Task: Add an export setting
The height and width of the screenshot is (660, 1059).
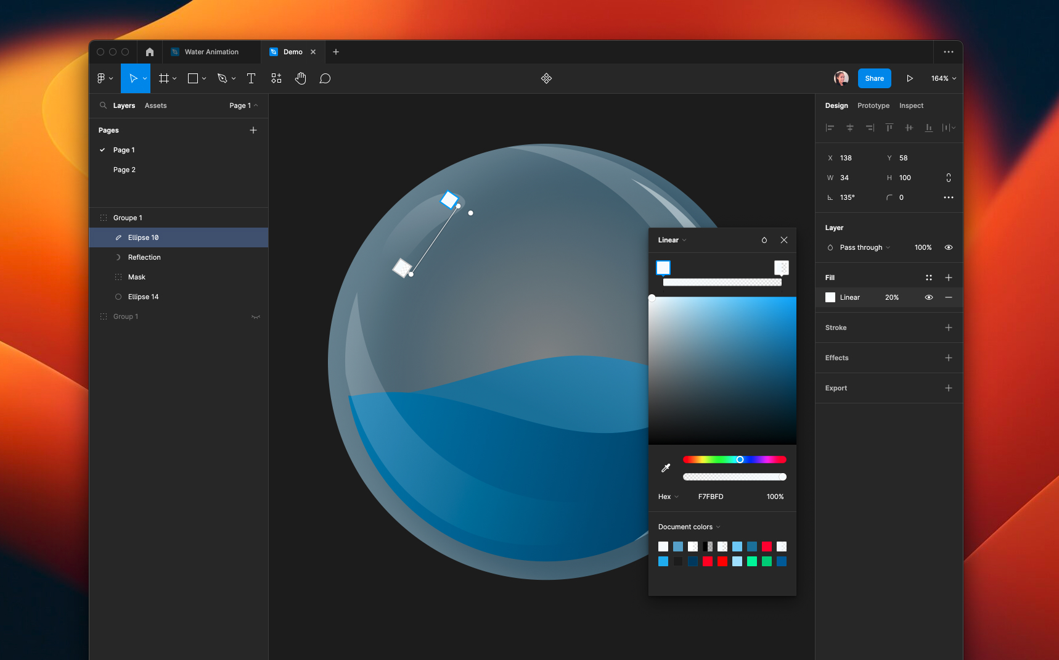Action: (x=949, y=388)
